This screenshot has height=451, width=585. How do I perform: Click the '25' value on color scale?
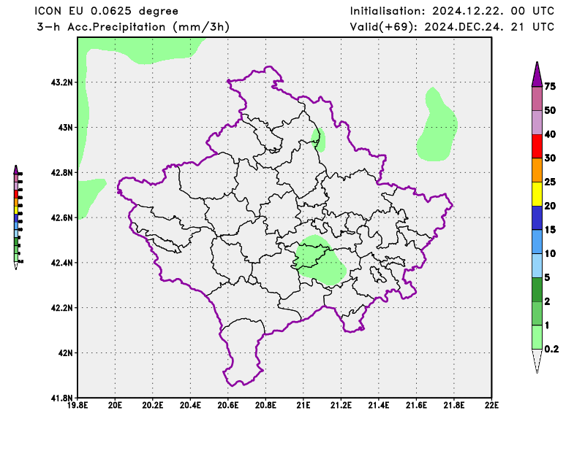551,182
